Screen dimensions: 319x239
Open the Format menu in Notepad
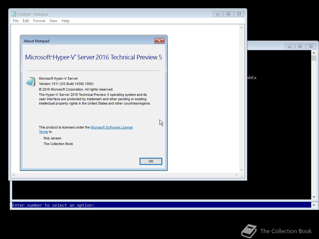click(39, 21)
